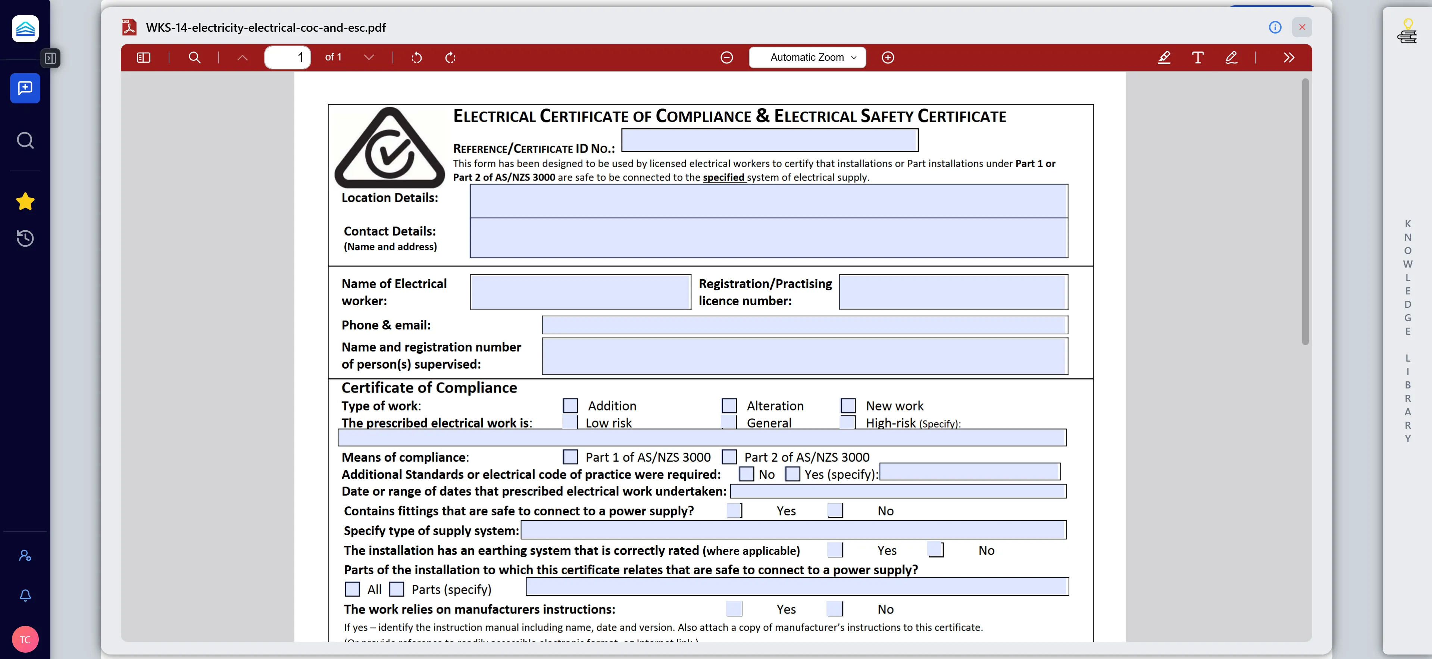The image size is (1432, 659).
Task: Rotate document clockwise
Action: [x=450, y=57]
